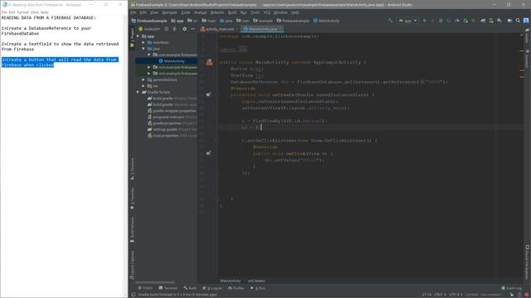The height and width of the screenshot is (298, 531).
Task: Open the Edit menu in Android Studio
Action: (144, 12)
